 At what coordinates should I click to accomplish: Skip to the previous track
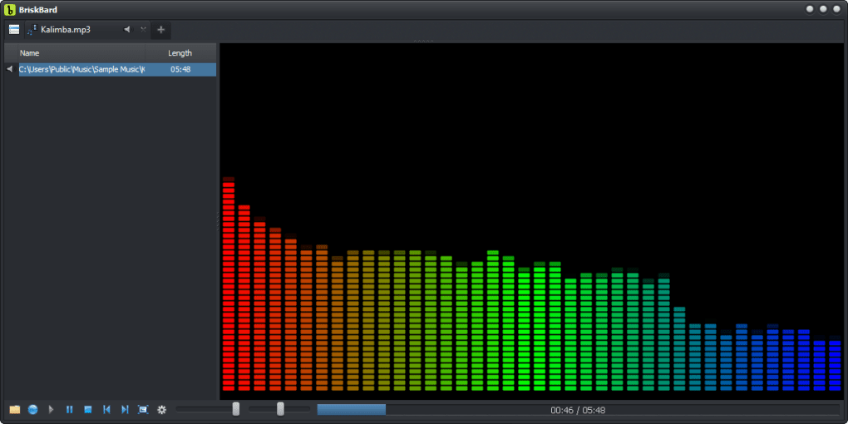click(106, 410)
